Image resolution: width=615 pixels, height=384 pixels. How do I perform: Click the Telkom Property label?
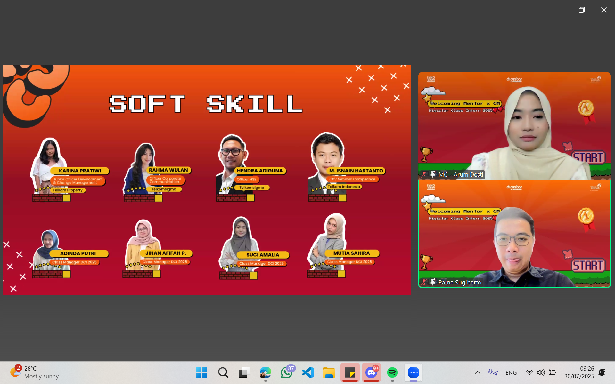click(x=68, y=190)
